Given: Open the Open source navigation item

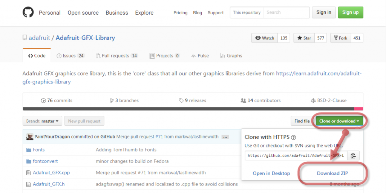Looking at the screenshot, I should tap(83, 13).
